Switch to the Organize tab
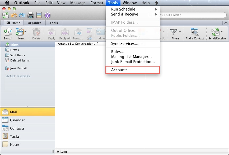This screenshot has width=229, height=155. pyautogui.click(x=34, y=23)
